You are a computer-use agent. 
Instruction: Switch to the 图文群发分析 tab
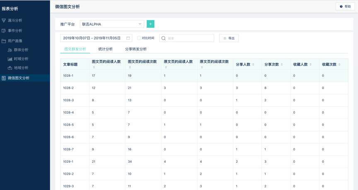click(75, 49)
